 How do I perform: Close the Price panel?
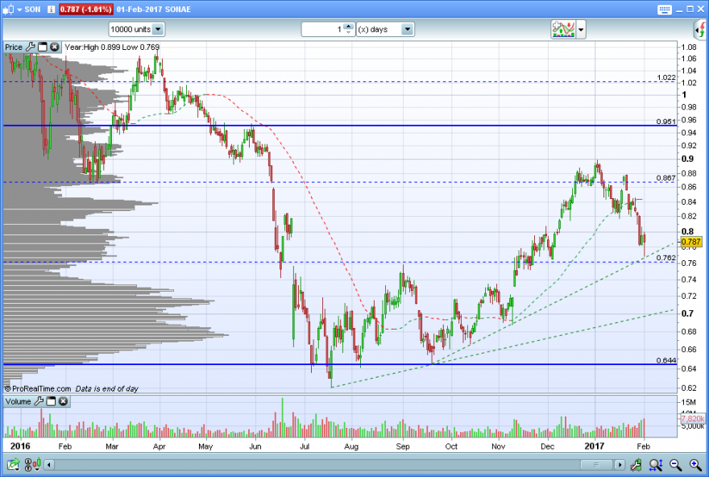pos(54,47)
